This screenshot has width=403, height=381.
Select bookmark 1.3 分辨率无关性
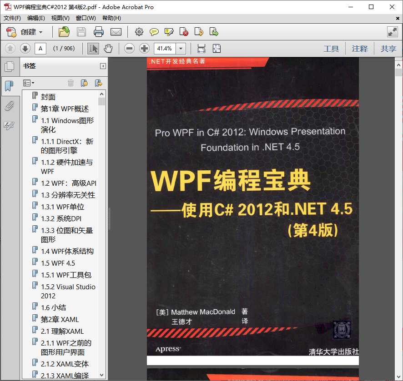[x=68, y=195]
